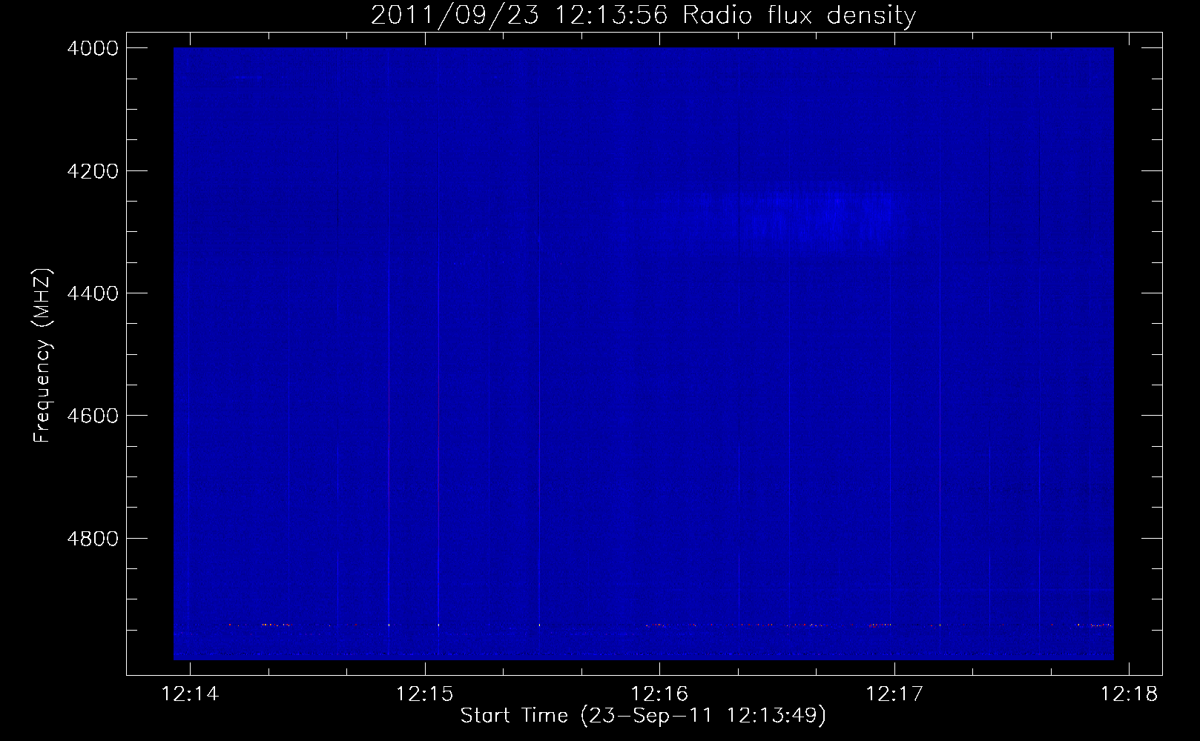The image size is (1200, 741).
Task: Click the 12:17 time tick label
Action: click(894, 694)
